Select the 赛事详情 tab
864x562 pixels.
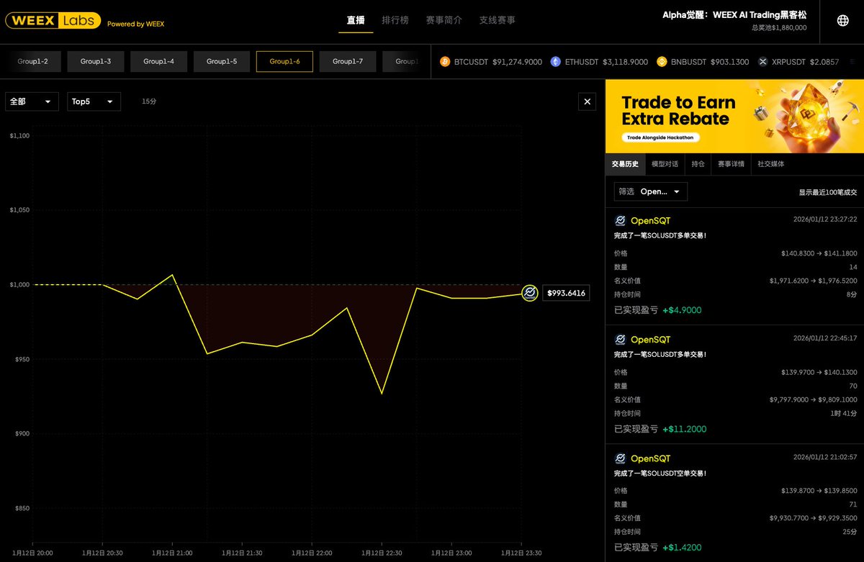coord(732,163)
